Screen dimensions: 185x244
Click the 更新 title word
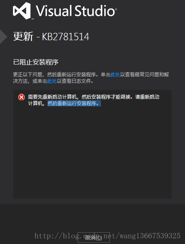(x=23, y=37)
